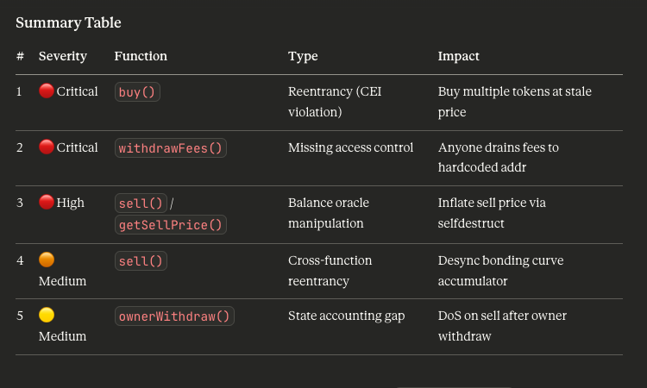Click the orange Medium severity circle icon
Screen dimensions: 647x388
tap(47, 260)
